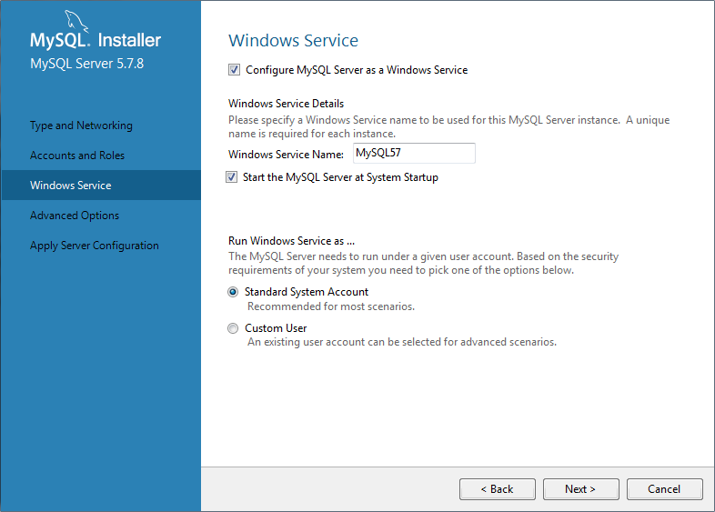The image size is (715, 512).
Task: Go to Apply Server Configuration step
Action: click(x=95, y=246)
